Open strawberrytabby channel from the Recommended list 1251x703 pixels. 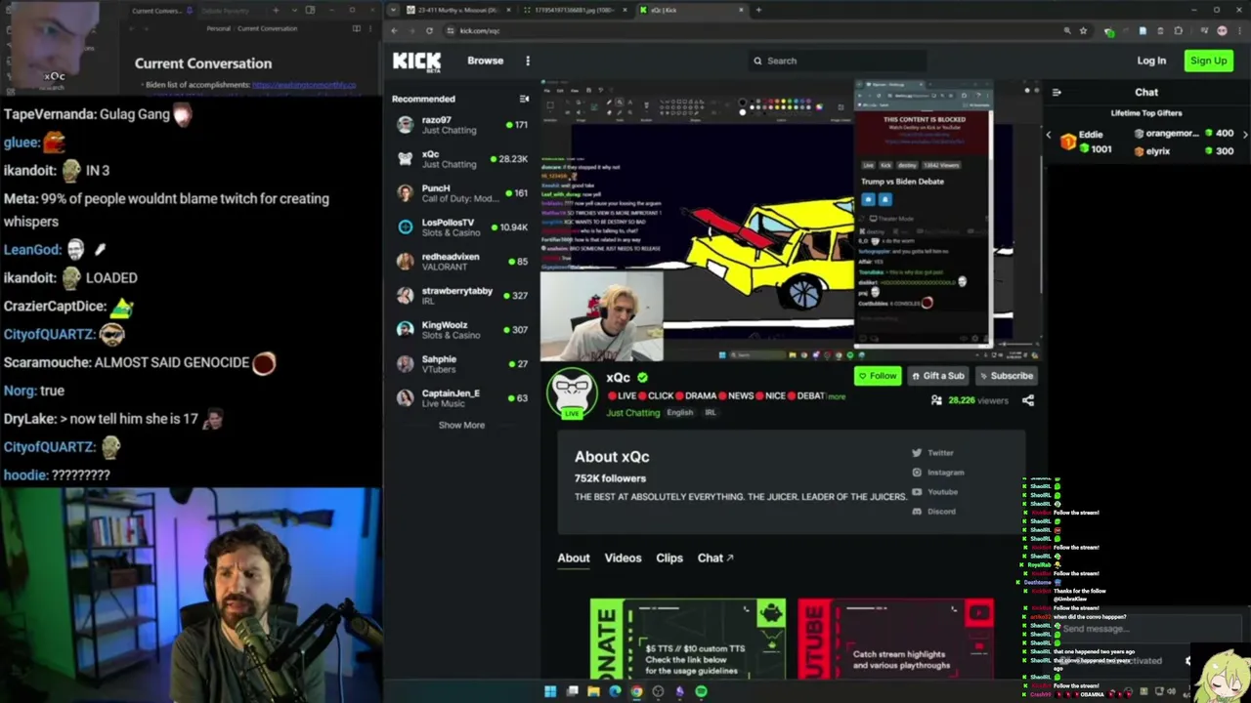461,296
